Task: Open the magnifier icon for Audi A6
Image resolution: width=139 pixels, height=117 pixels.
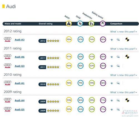Action: pyautogui.click(x=118, y=57)
